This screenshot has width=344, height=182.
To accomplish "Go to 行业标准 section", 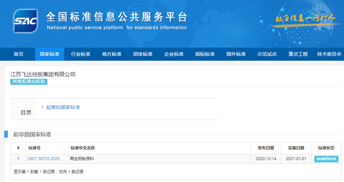I will 80,54.
